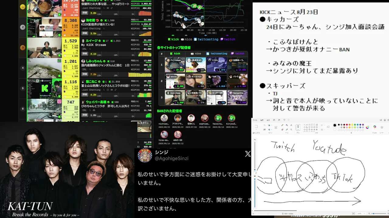Open the shape fill dropdown in Paint

(x=325, y=129)
